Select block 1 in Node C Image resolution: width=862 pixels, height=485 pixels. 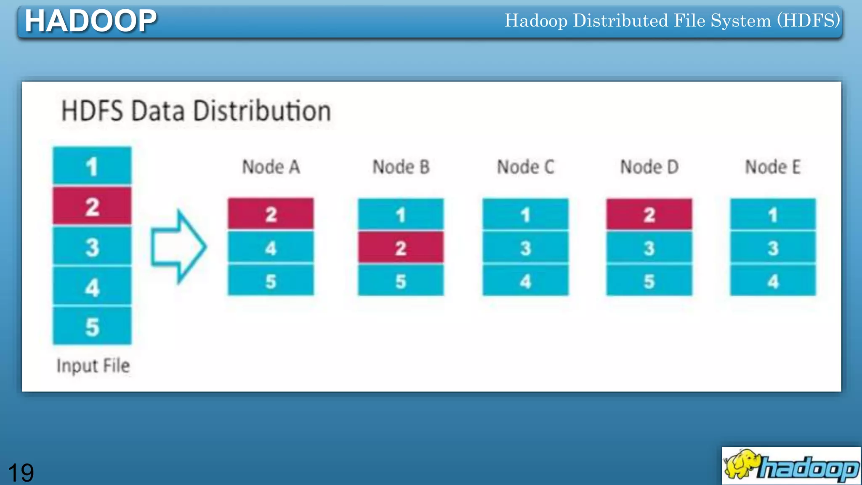point(525,214)
